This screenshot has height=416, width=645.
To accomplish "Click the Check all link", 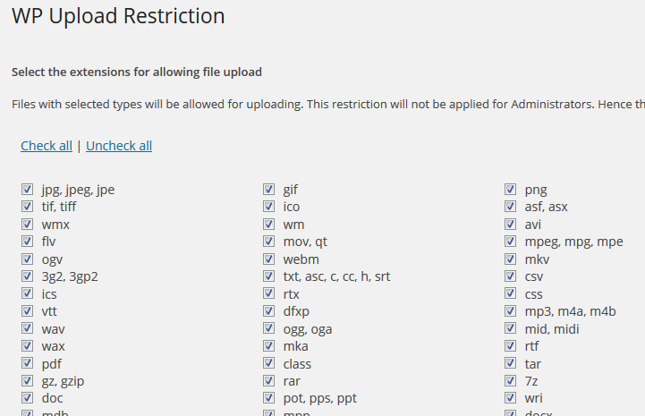I will (x=47, y=146).
